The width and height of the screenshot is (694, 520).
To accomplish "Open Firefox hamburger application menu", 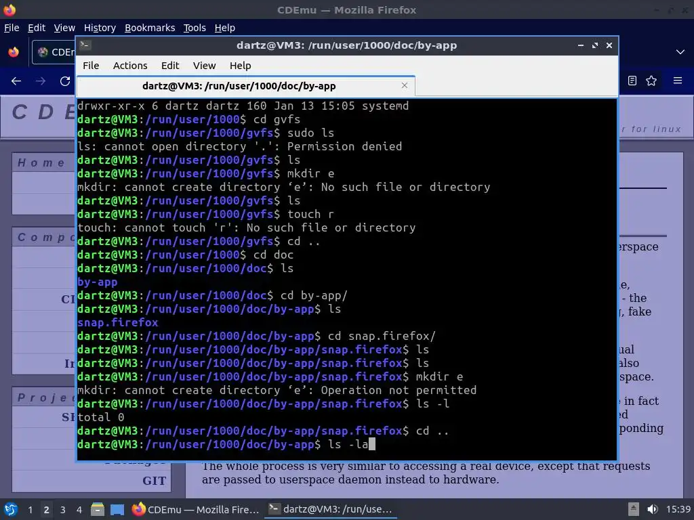I will pyautogui.click(x=678, y=81).
